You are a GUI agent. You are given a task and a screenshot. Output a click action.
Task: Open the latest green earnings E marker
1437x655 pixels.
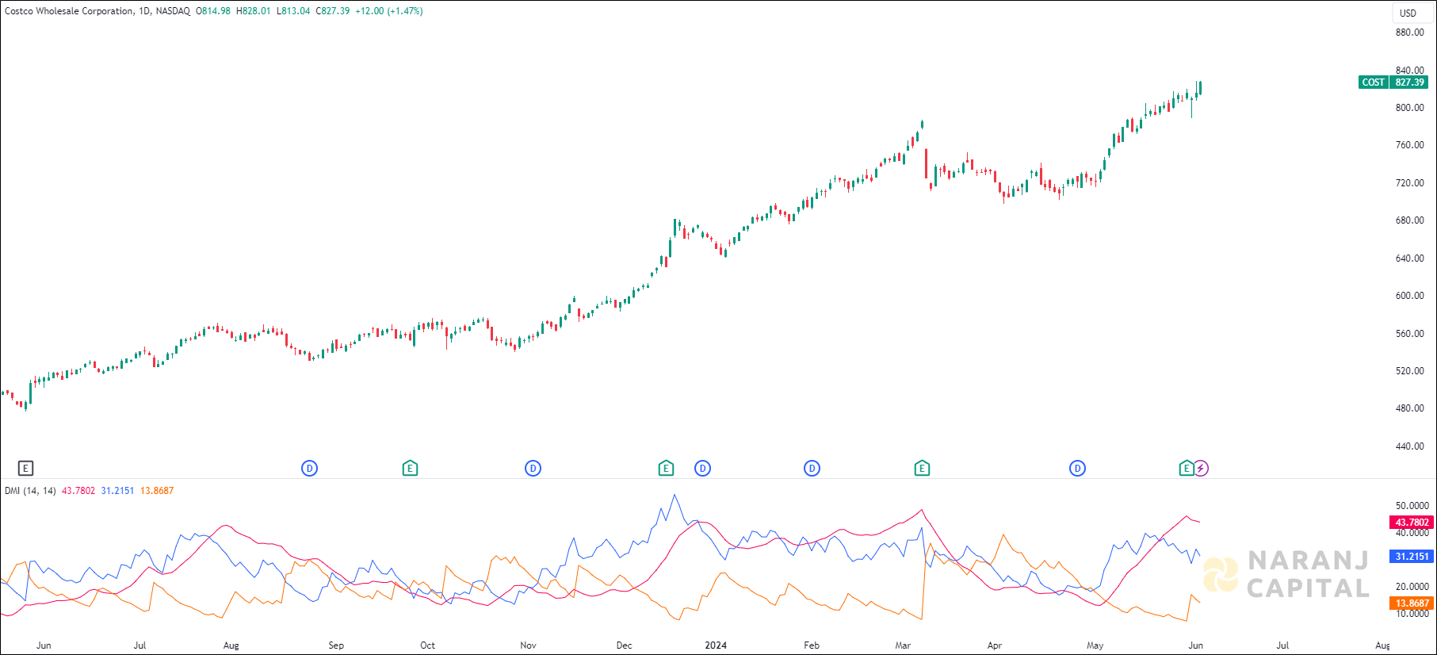[1187, 469]
